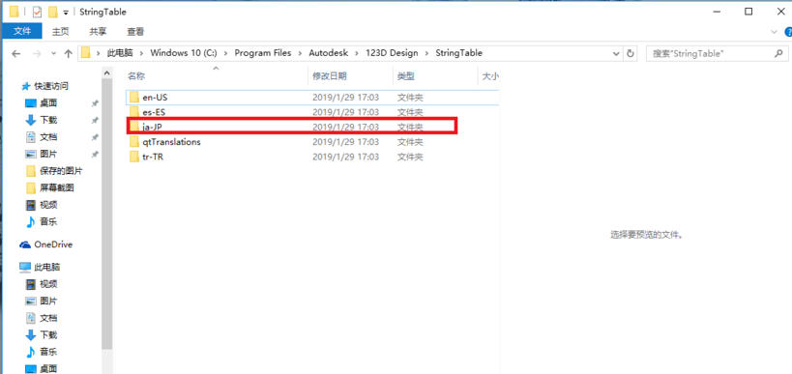Switch to the 查看 ribbon tab

pos(135,31)
